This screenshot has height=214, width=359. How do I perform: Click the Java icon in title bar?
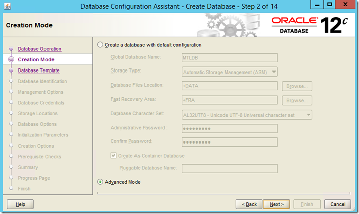[7, 6]
